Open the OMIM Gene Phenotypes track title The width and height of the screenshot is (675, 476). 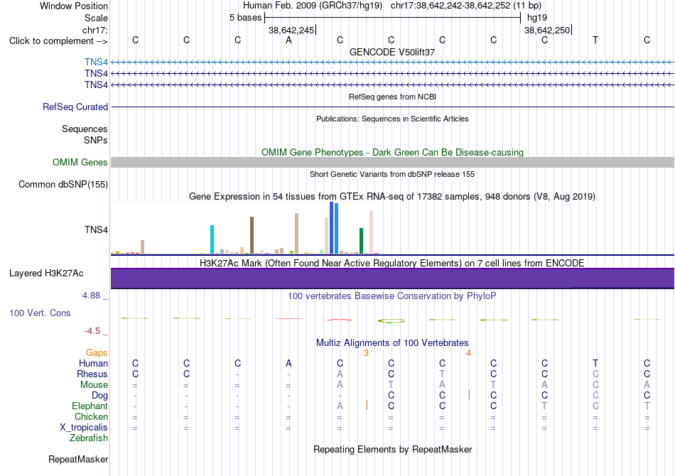[392, 152]
